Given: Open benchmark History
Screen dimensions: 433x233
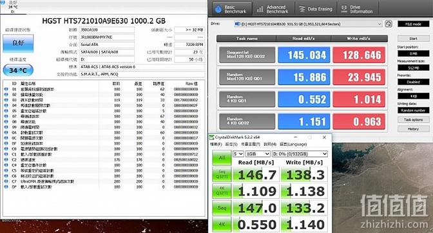Looking at the screenshot, I should coord(413,129).
